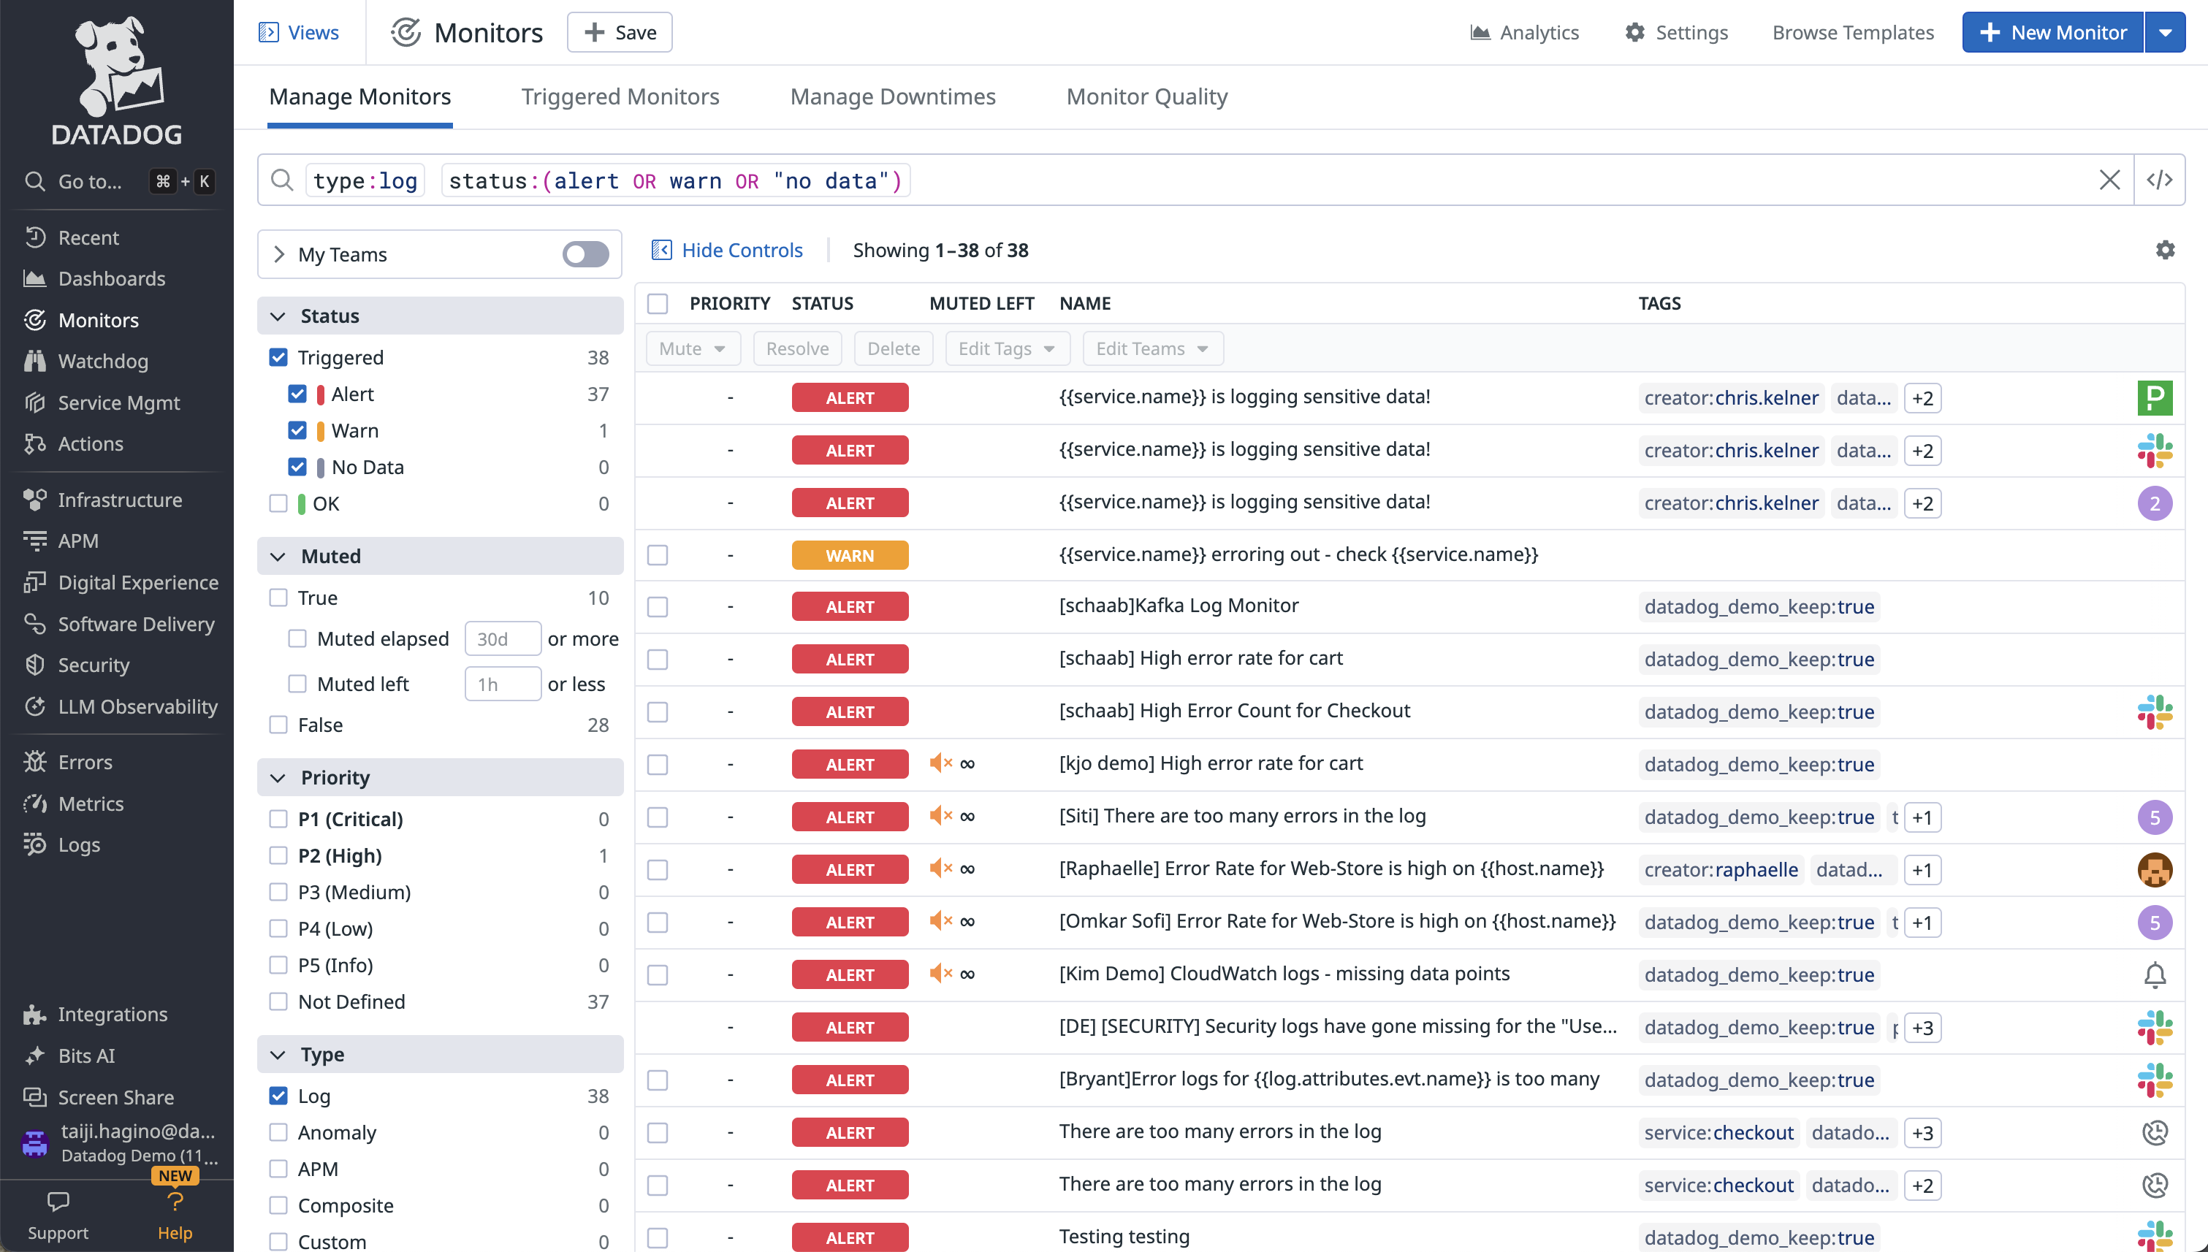Click muted speaker icon on kjo demo row
Image resolution: width=2208 pixels, height=1252 pixels.
pyautogui.click(x=940, y=763)
